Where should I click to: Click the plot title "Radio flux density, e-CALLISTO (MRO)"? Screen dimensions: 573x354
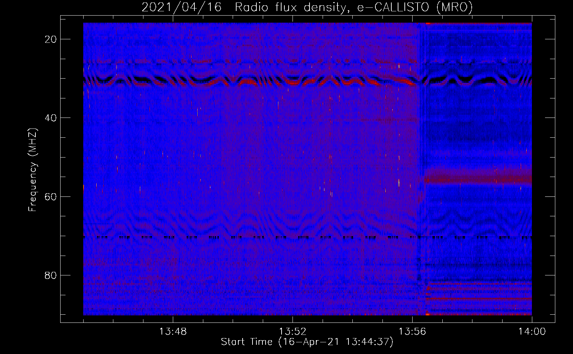354,7
